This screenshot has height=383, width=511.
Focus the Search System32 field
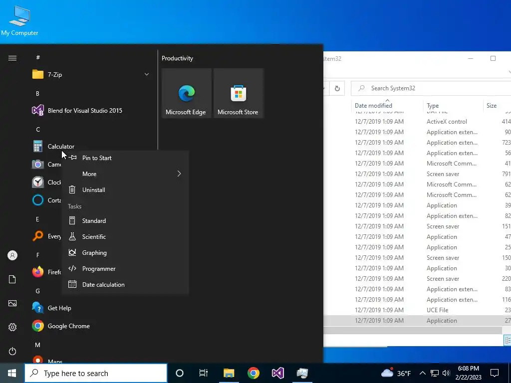pyautogui.click(x=431, y=88)
